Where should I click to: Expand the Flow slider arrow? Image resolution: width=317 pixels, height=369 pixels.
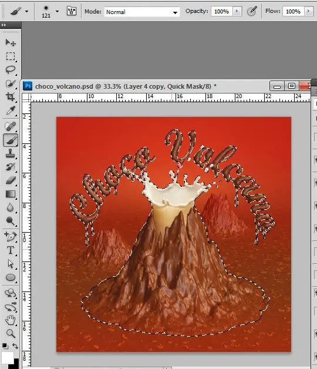pos(309,11)
